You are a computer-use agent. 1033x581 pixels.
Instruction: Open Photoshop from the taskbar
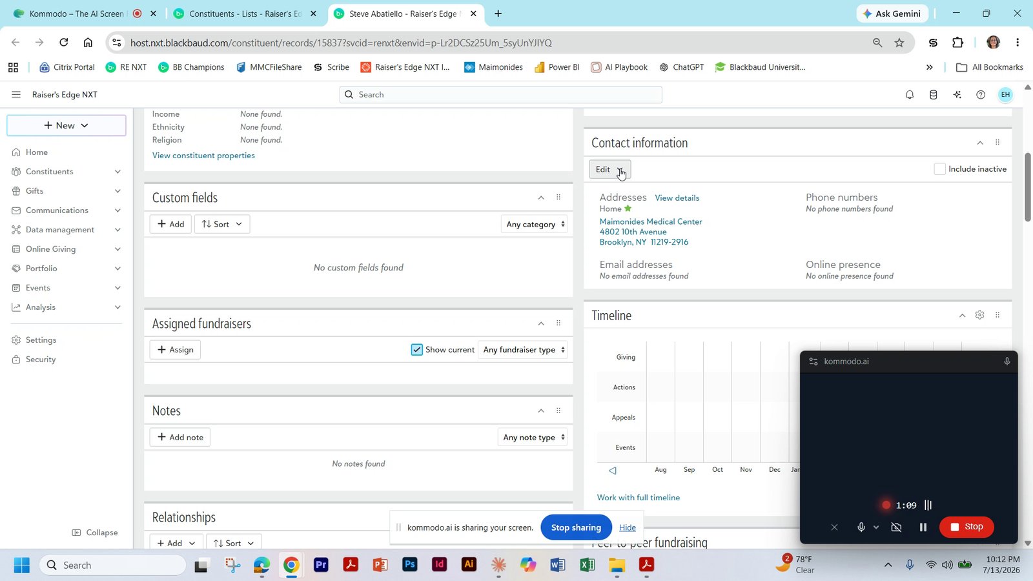click(x=410, y=566)
